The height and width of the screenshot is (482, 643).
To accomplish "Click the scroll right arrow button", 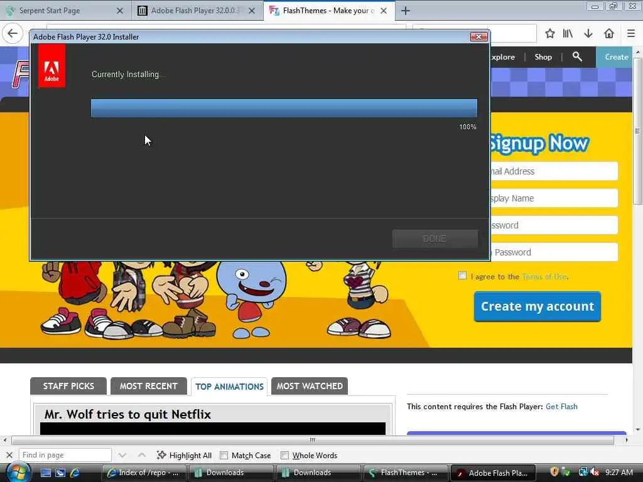I will click(626, 440).
